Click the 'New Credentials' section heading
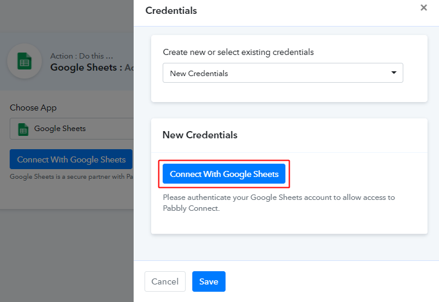This screenshot has width=439, height=302. [200, 135]
